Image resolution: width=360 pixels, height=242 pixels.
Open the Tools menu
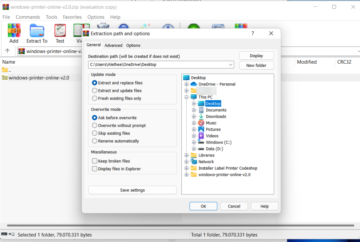pos(51,17)
